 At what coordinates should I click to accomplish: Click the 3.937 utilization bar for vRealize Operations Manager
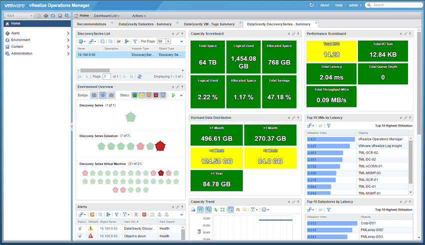click(331, 139)
